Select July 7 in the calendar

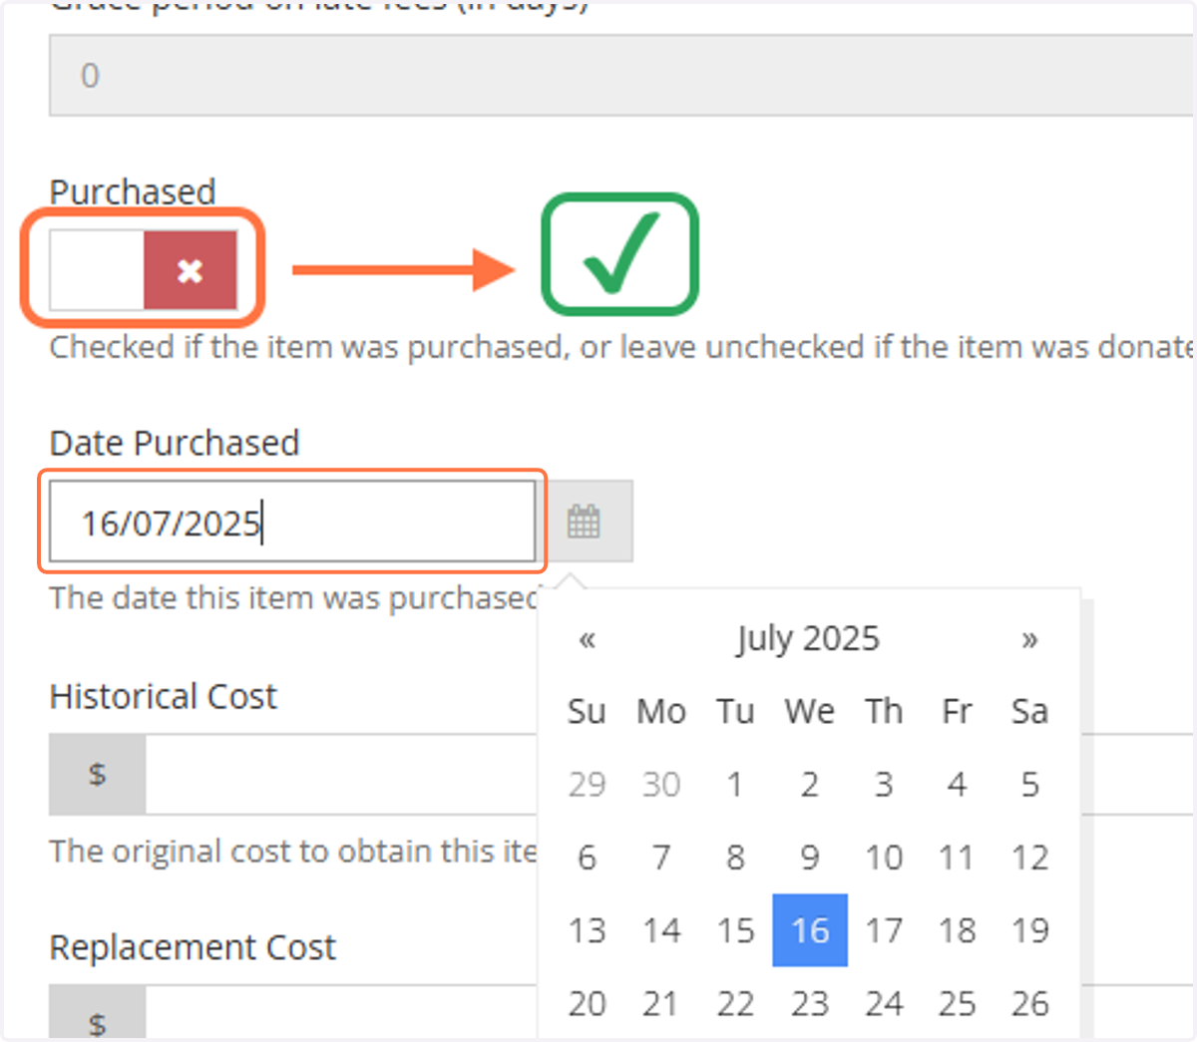(x=661, y=858)
